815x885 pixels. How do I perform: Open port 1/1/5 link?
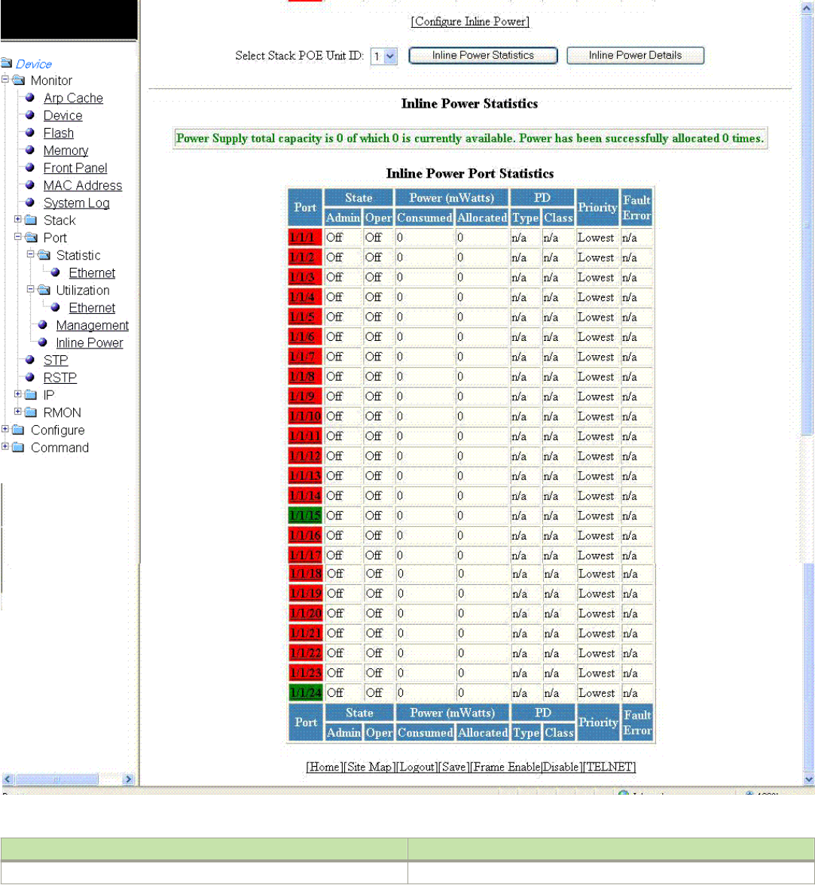[x=301, y=318]
